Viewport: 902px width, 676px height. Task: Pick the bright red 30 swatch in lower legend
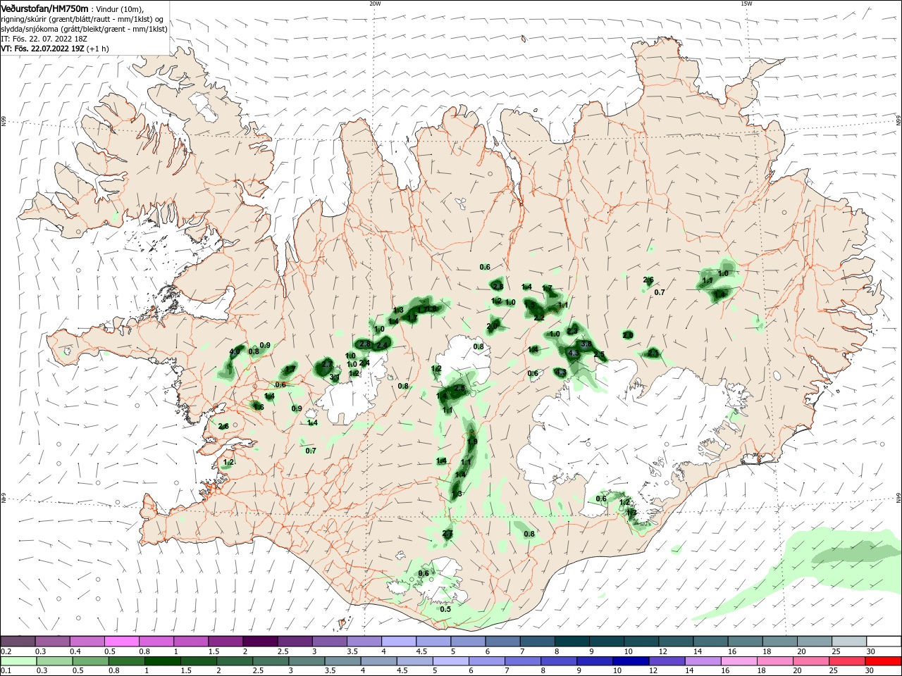point(883,661)
